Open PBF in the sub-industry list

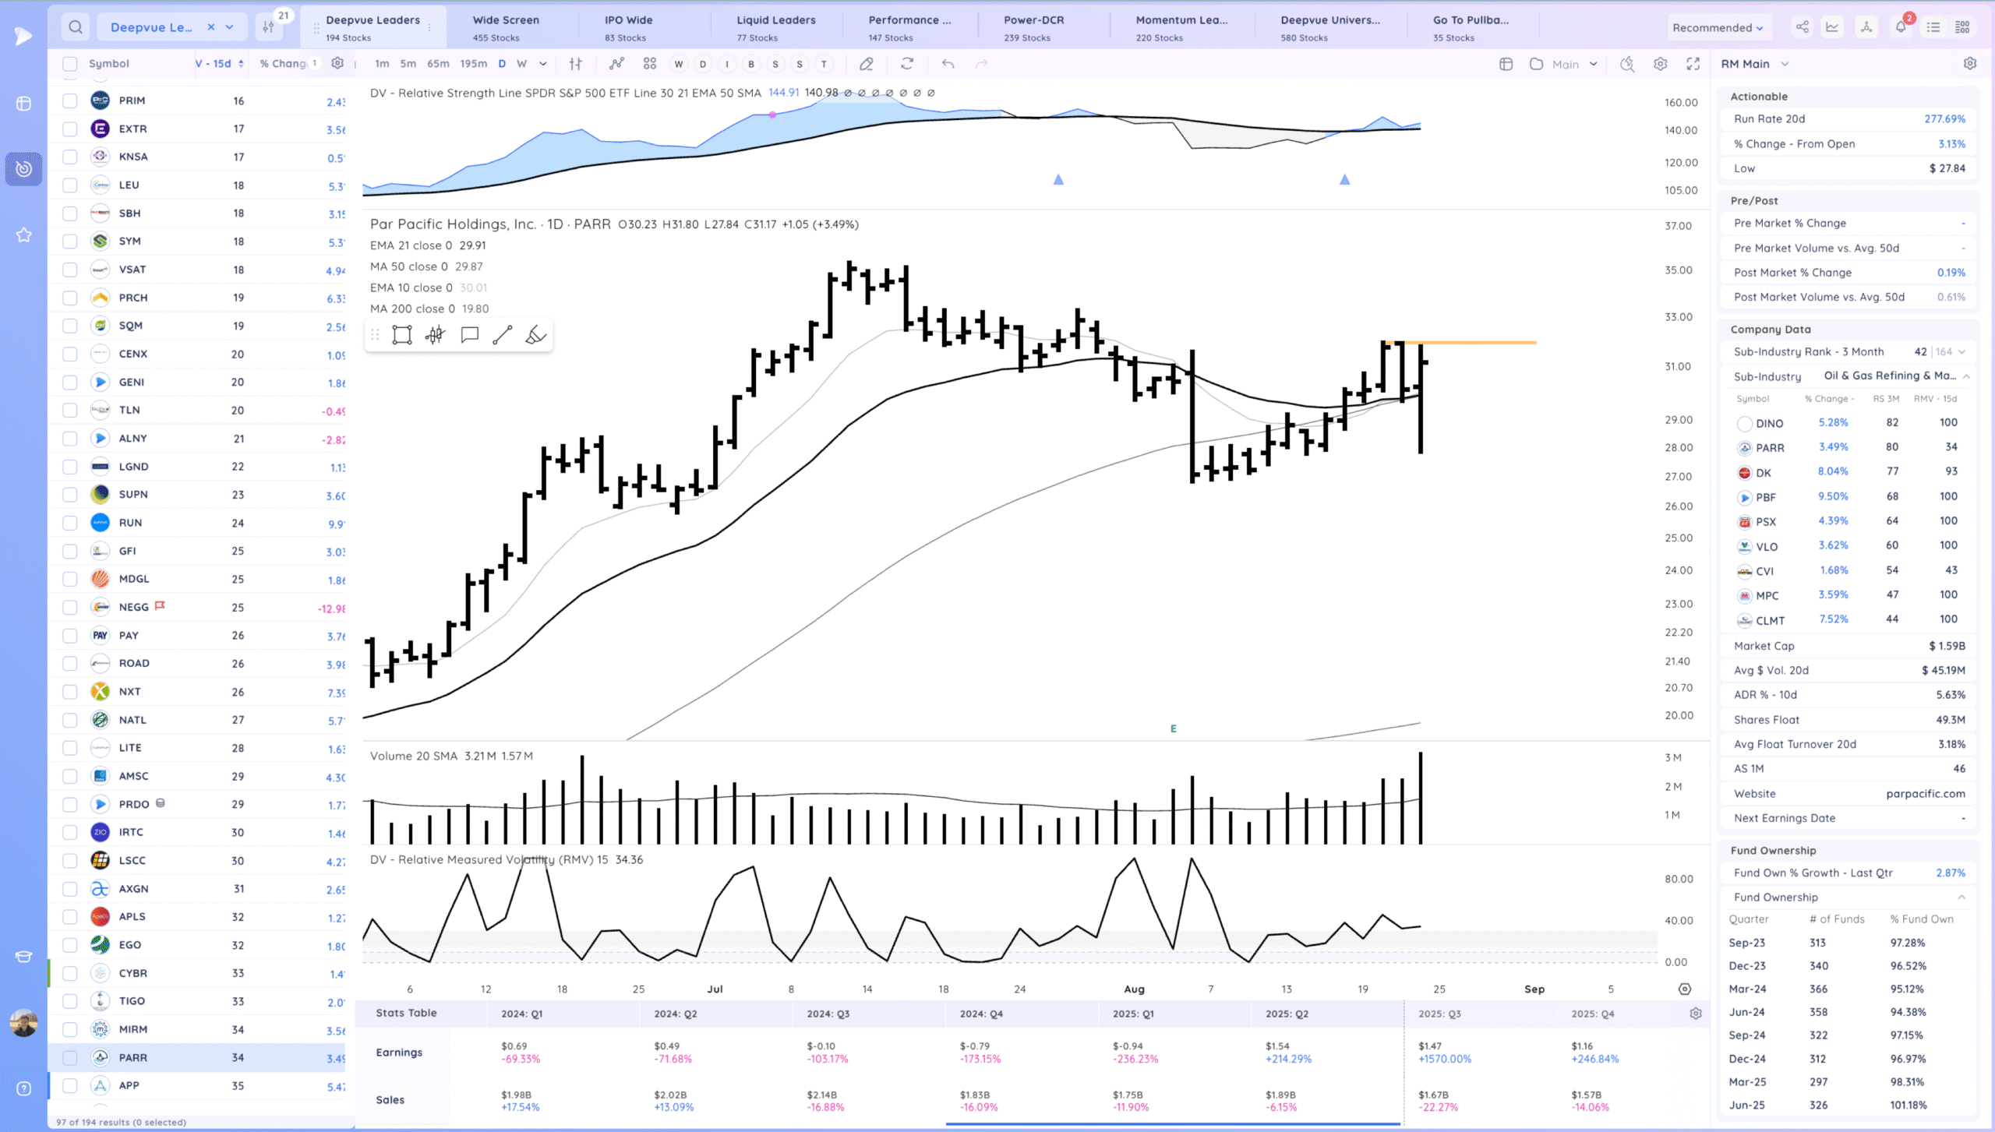1765,497
